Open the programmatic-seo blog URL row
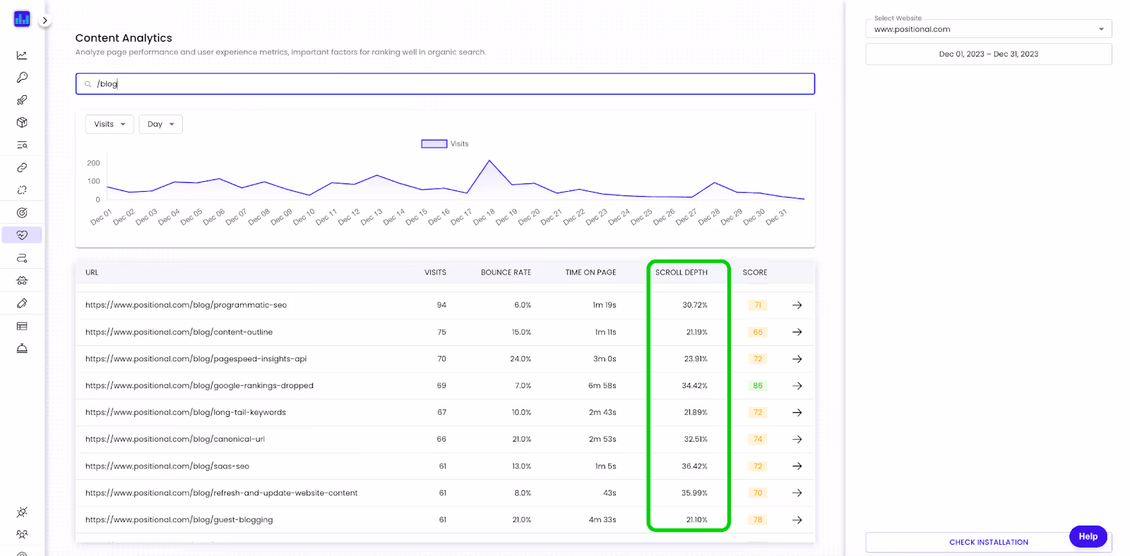1130x556 pixels. [x=186, y=306]
